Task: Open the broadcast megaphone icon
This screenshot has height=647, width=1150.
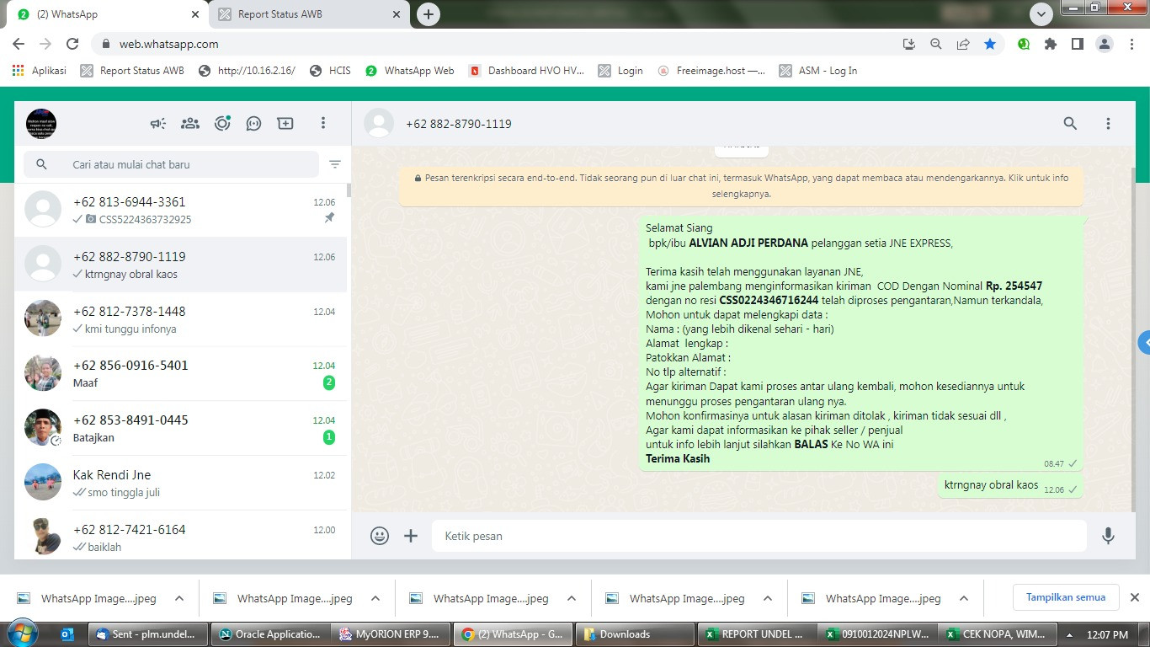Action: coord(158,124)
